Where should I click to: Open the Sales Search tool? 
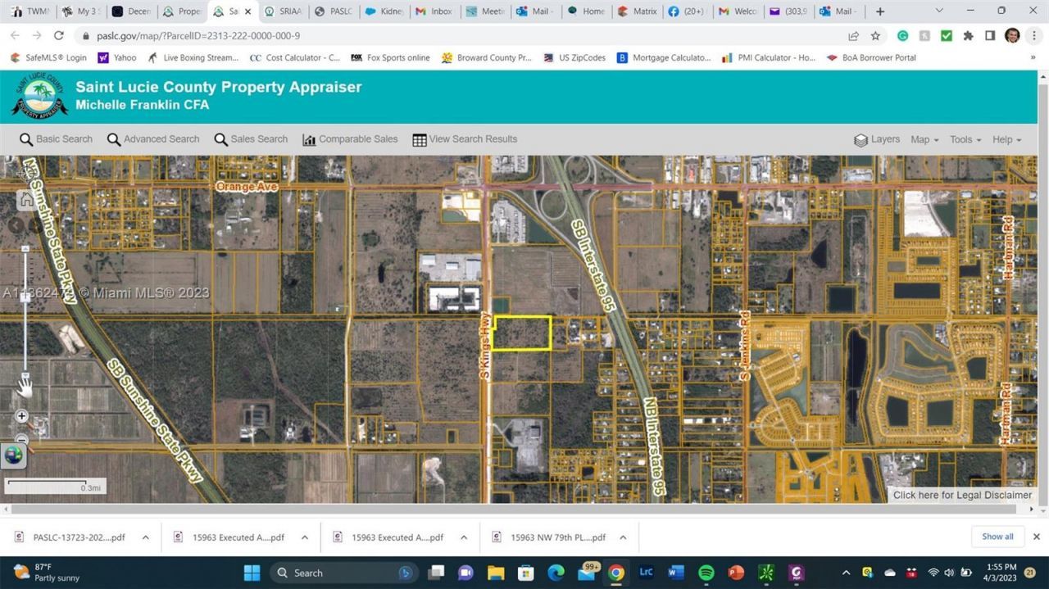coord(252,139)
